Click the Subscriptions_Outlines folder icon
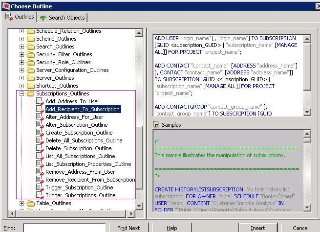Screen dimensions: 320x232 31,93
